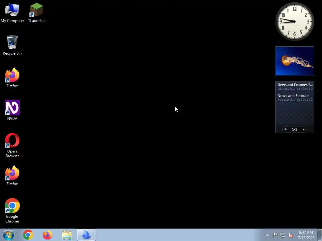Screen dimensions: 322x241
Task: Activate the blue shark-fin app on the taskbar
Action: 86,235
